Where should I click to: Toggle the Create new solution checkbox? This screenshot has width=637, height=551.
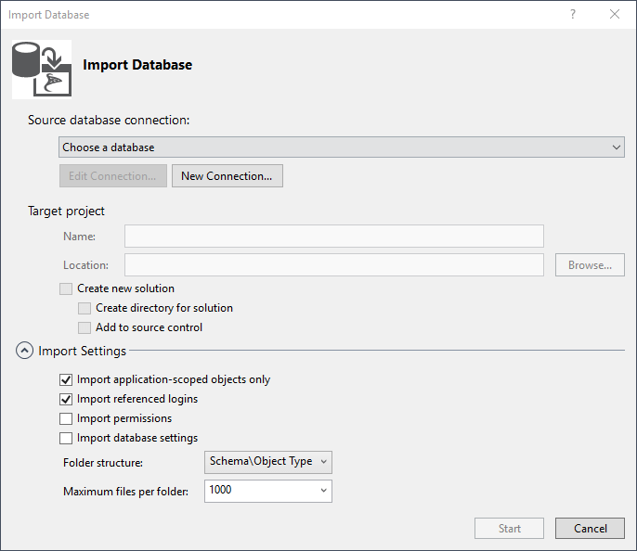(x=66, y=288)
